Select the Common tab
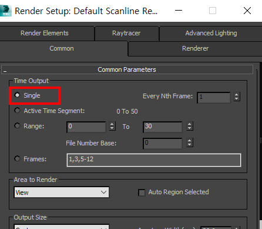This screenshot has width=262, height=229. pos(62,48)
